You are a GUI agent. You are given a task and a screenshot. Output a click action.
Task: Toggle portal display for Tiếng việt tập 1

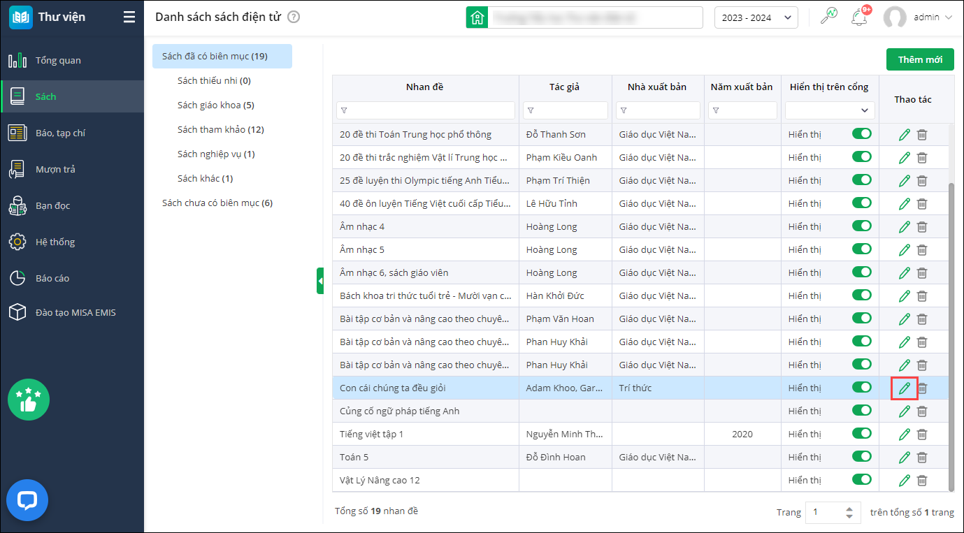pyautogui.click(x=862, y=434)
